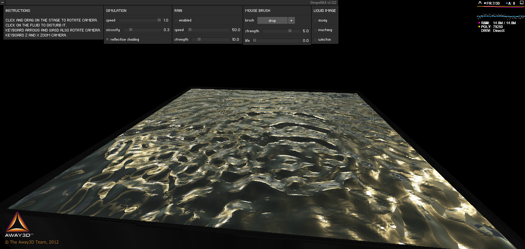Click the SimpleGUI v1.02 label
The image size is (525, 249).
pos(324,3)
